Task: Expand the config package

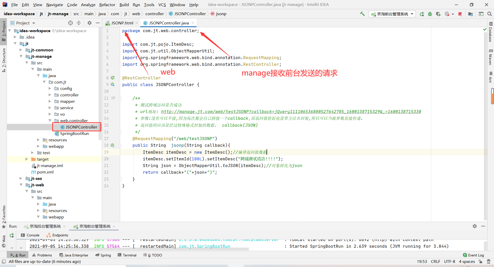Action: click(x=50, y=88)
